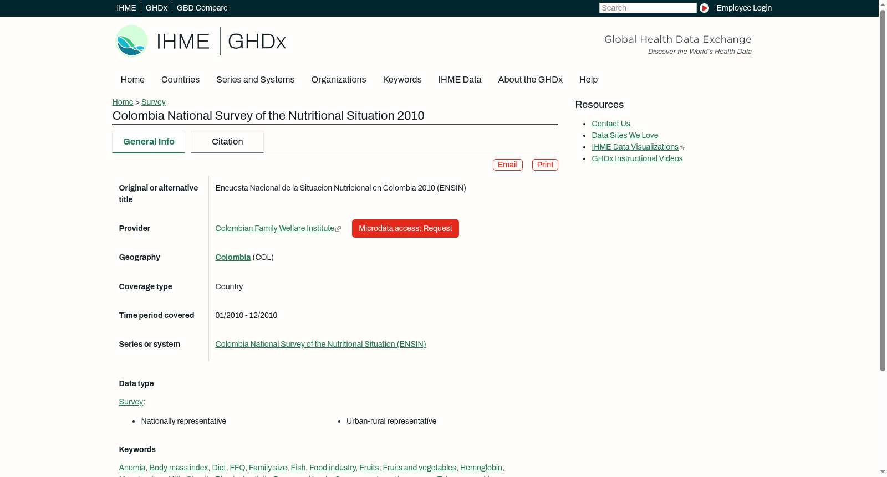Go to Home in main navigation
This screenshot has width=887, height=477.
132,80
